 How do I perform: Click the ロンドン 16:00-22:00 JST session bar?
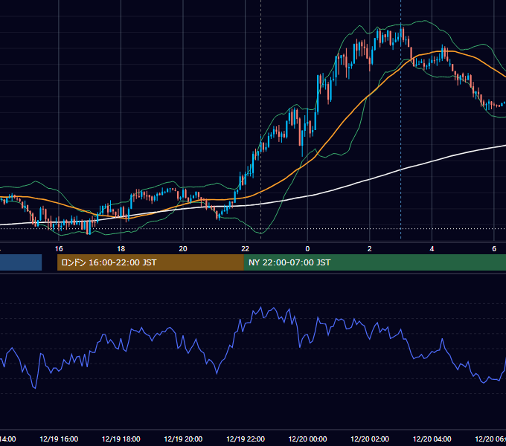150,262
